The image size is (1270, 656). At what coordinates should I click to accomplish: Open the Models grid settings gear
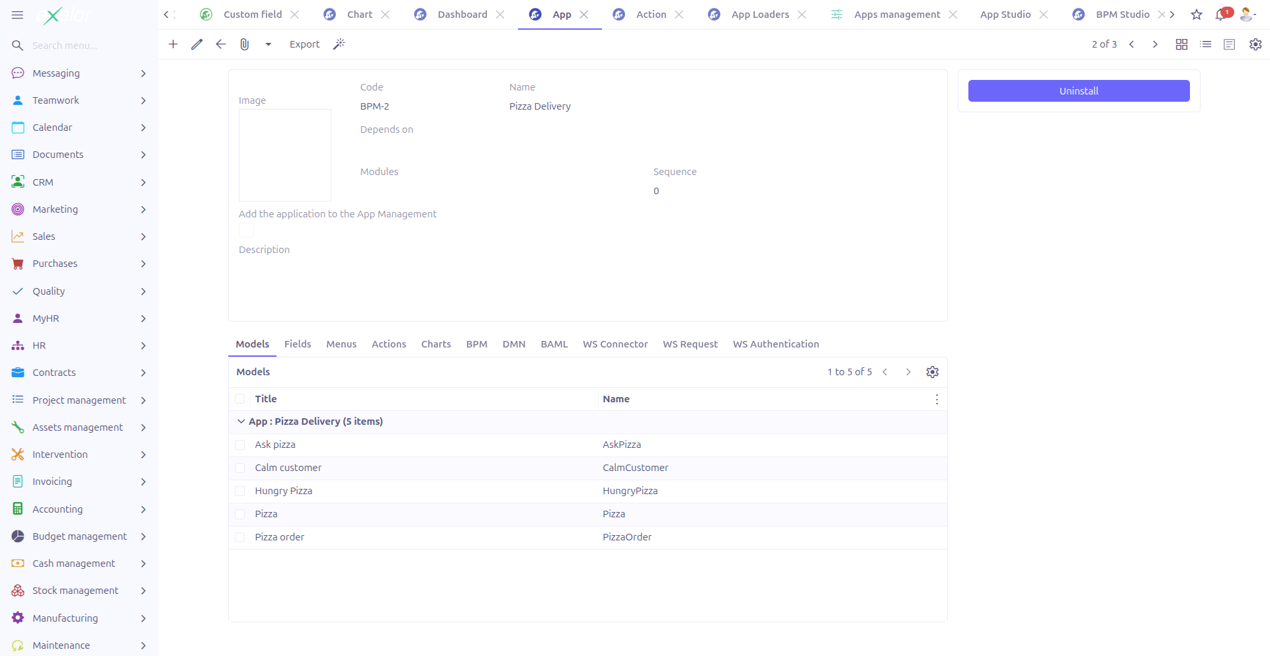[x=932, y=371]
